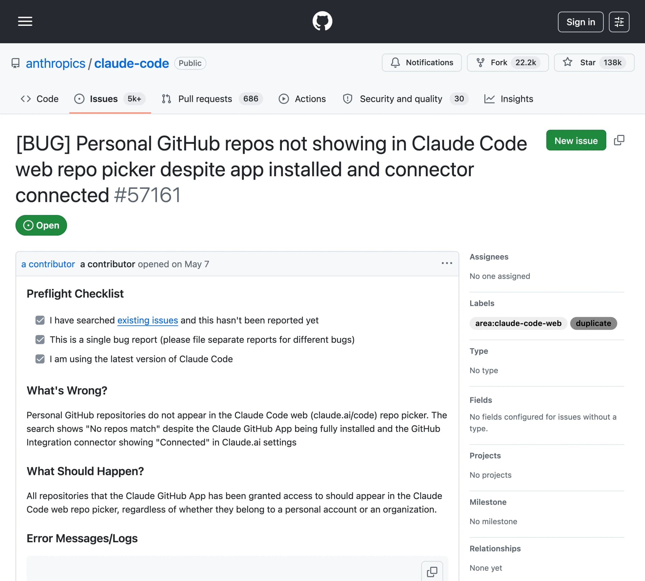Click the issue number #57161
Image resolution: width=645 pixels, height=581 pixels.
[147, 195]
